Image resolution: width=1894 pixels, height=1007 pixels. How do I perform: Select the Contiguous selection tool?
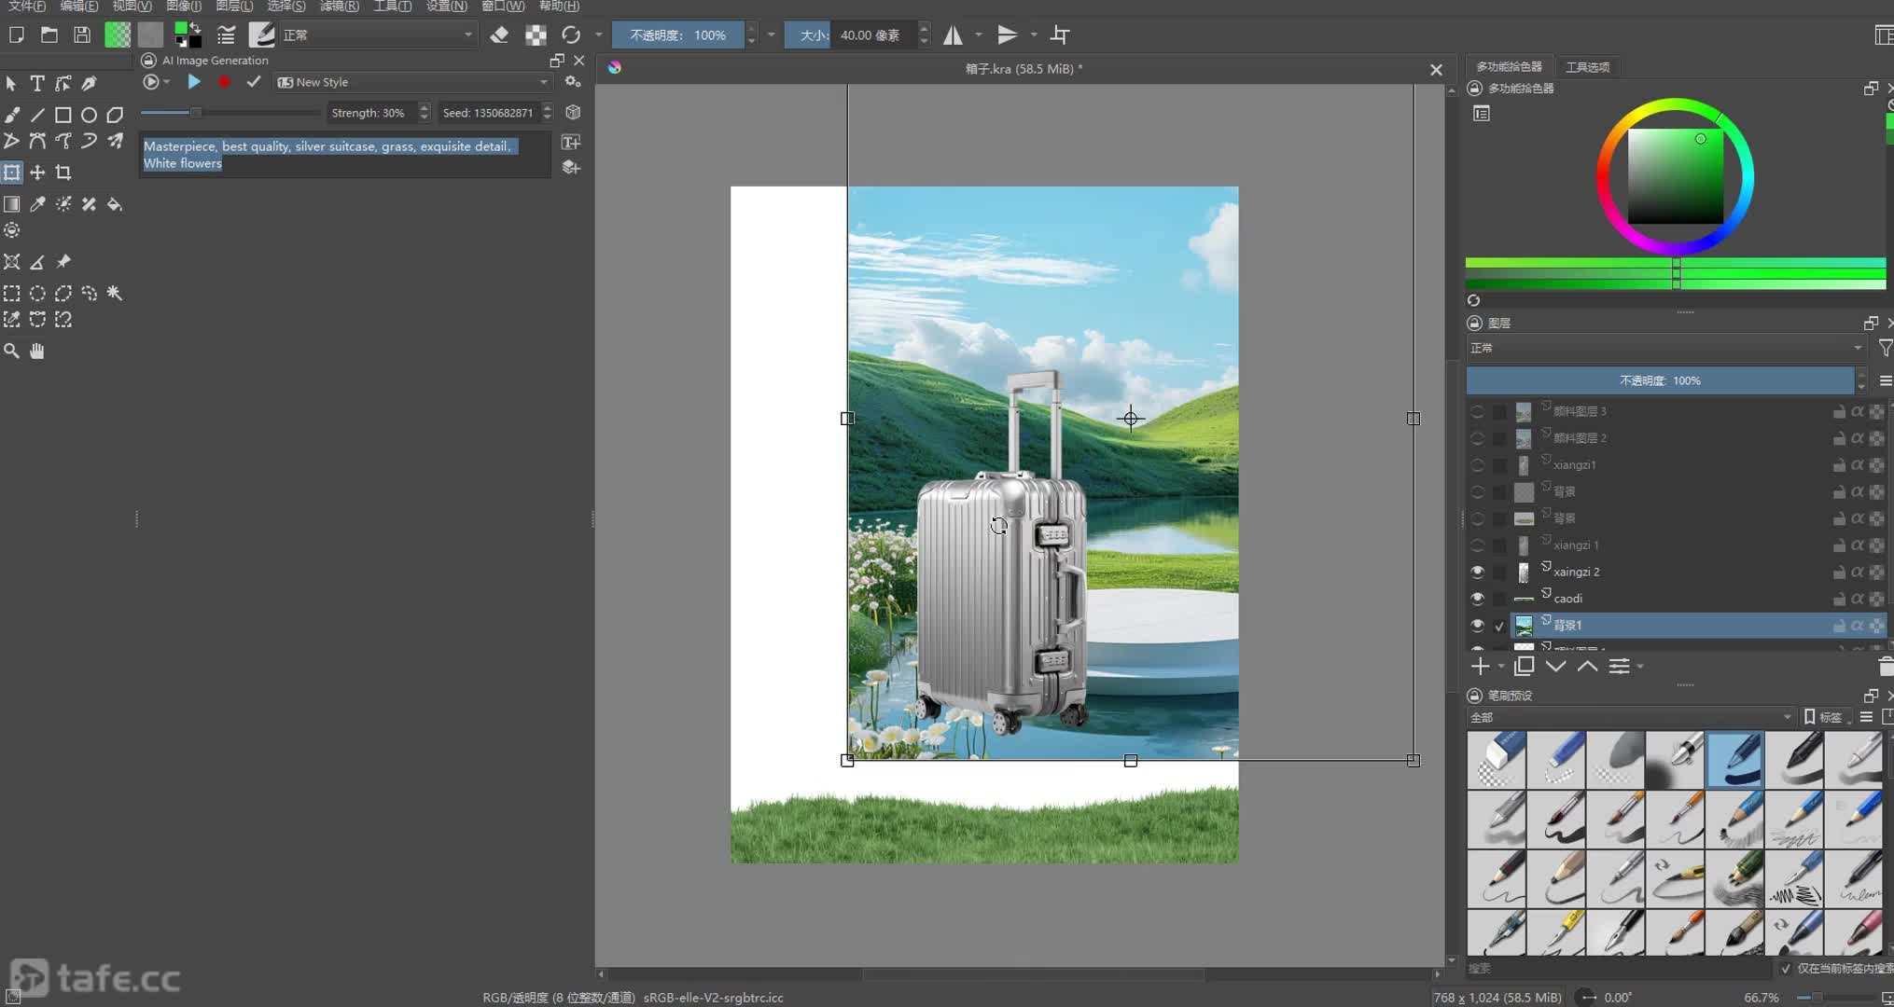click(x=116, y=293)
